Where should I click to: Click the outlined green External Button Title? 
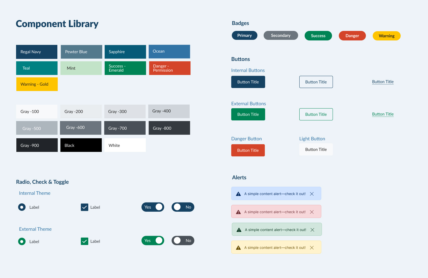(316, 114)
